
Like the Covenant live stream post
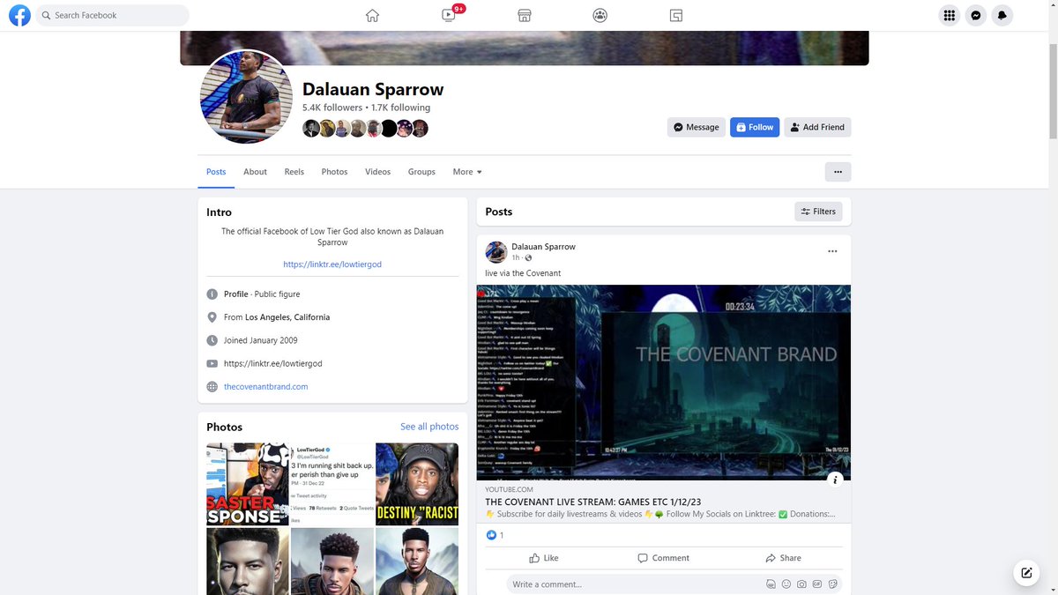(x=544, y=558)
